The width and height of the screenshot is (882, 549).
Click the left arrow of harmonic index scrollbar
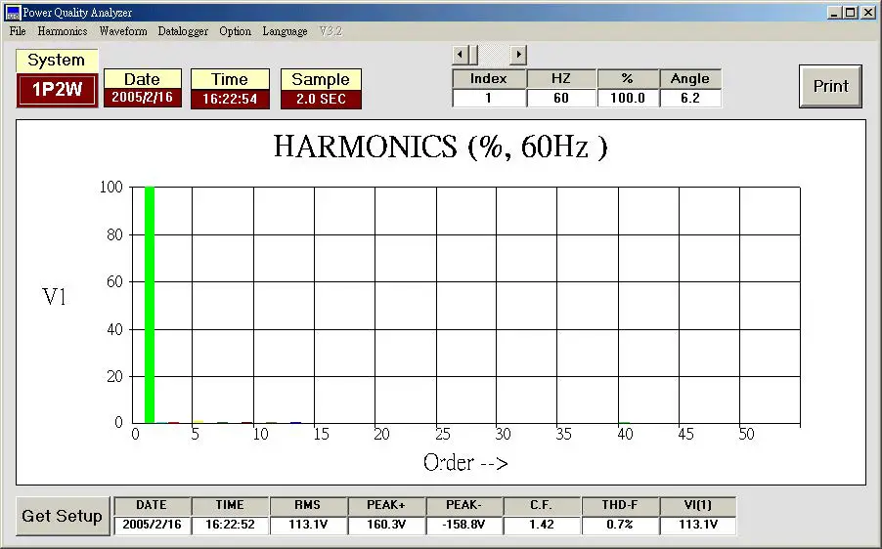461,55
